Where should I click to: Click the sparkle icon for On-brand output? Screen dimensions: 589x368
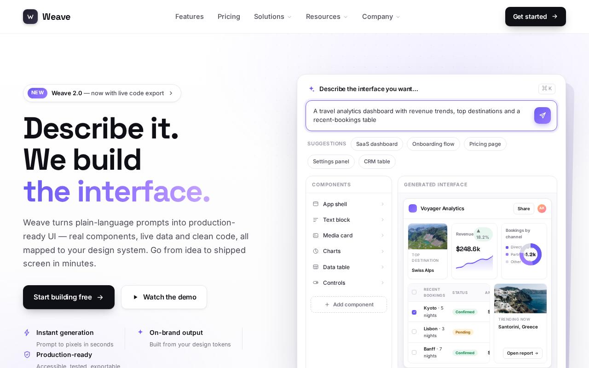[140, 332]
